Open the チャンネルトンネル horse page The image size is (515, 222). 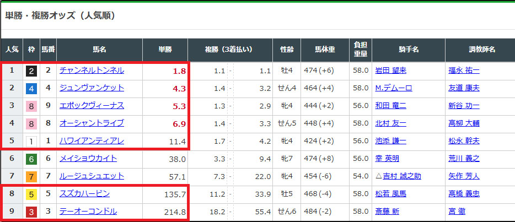[92, 71]
